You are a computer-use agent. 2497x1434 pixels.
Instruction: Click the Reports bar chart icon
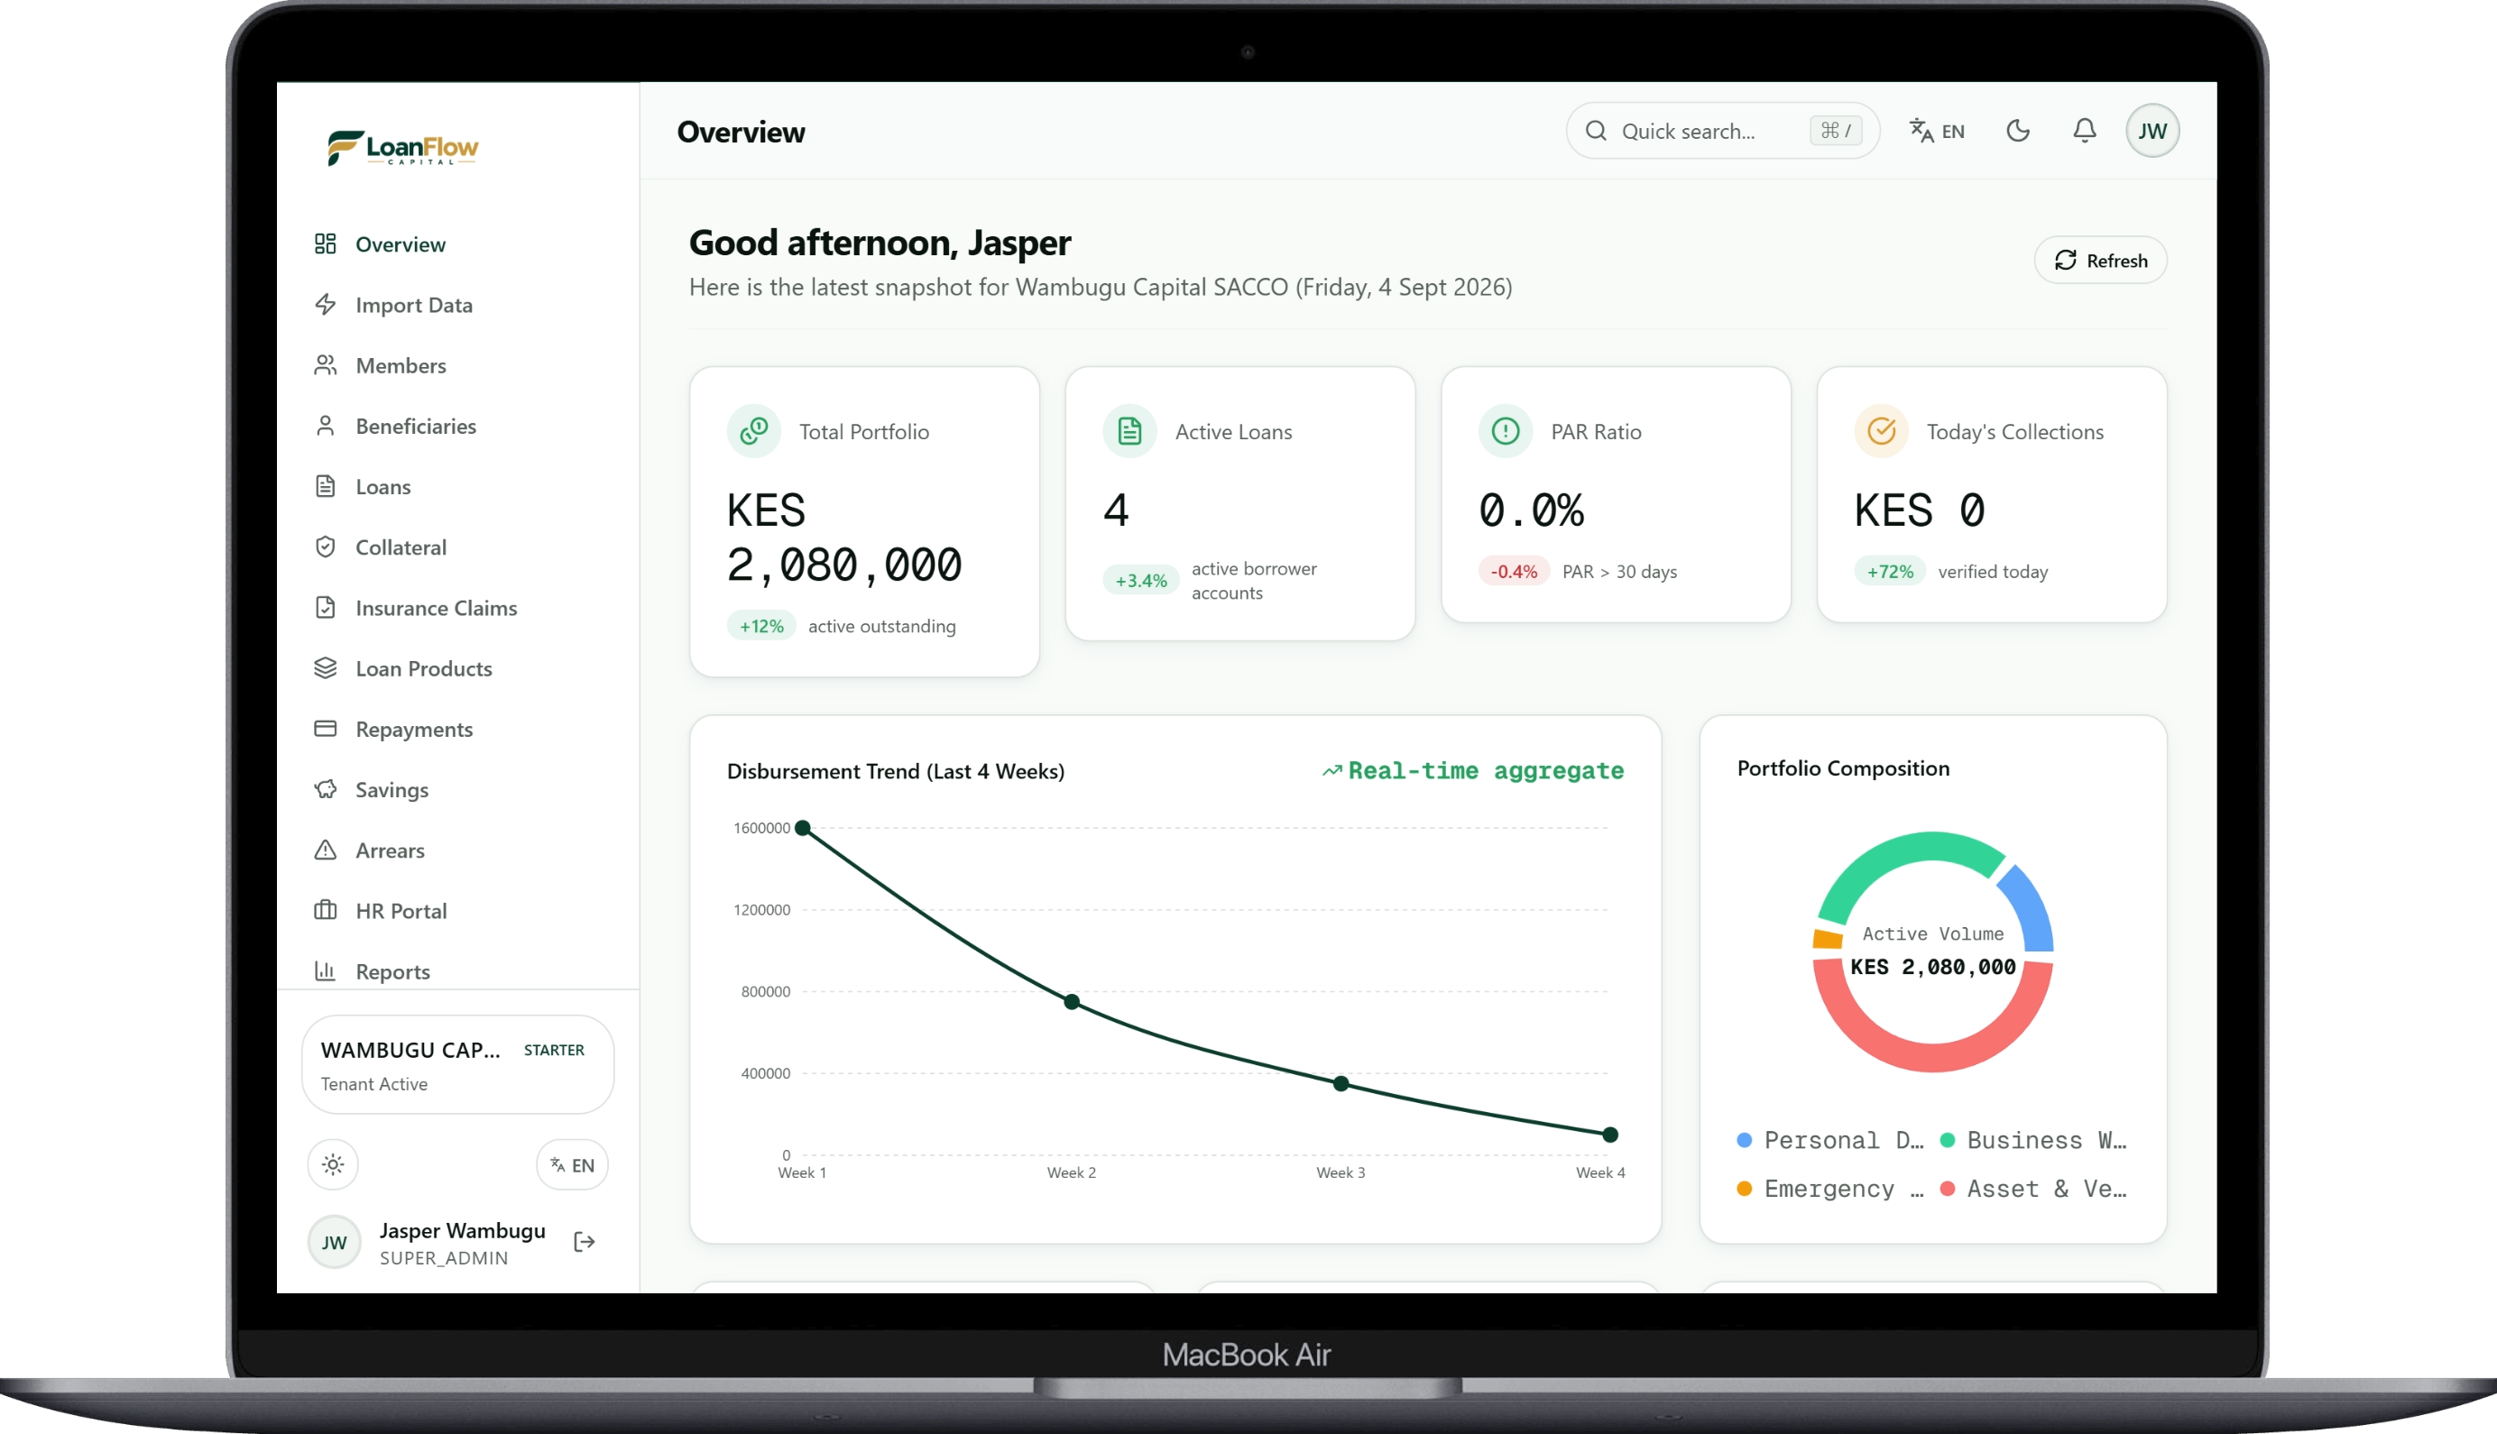click(x=325, y=971)
